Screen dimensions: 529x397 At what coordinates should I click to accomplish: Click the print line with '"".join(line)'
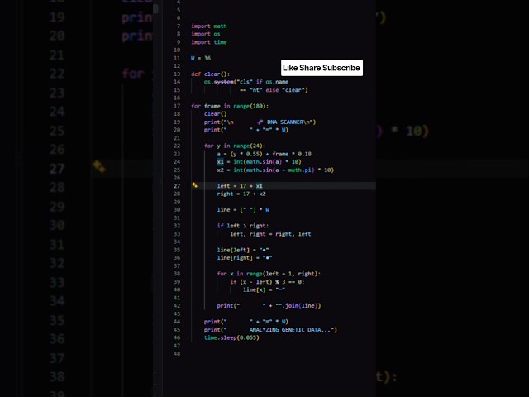269,306
